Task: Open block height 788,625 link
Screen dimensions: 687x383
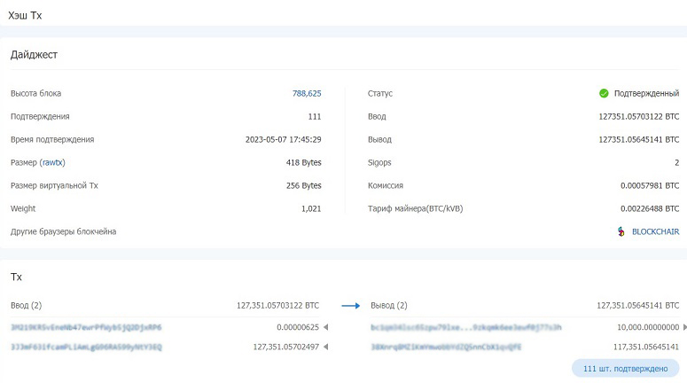Action: click(x=307, y=93)
